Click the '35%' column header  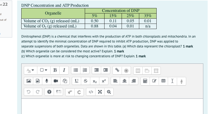(148, 16)
